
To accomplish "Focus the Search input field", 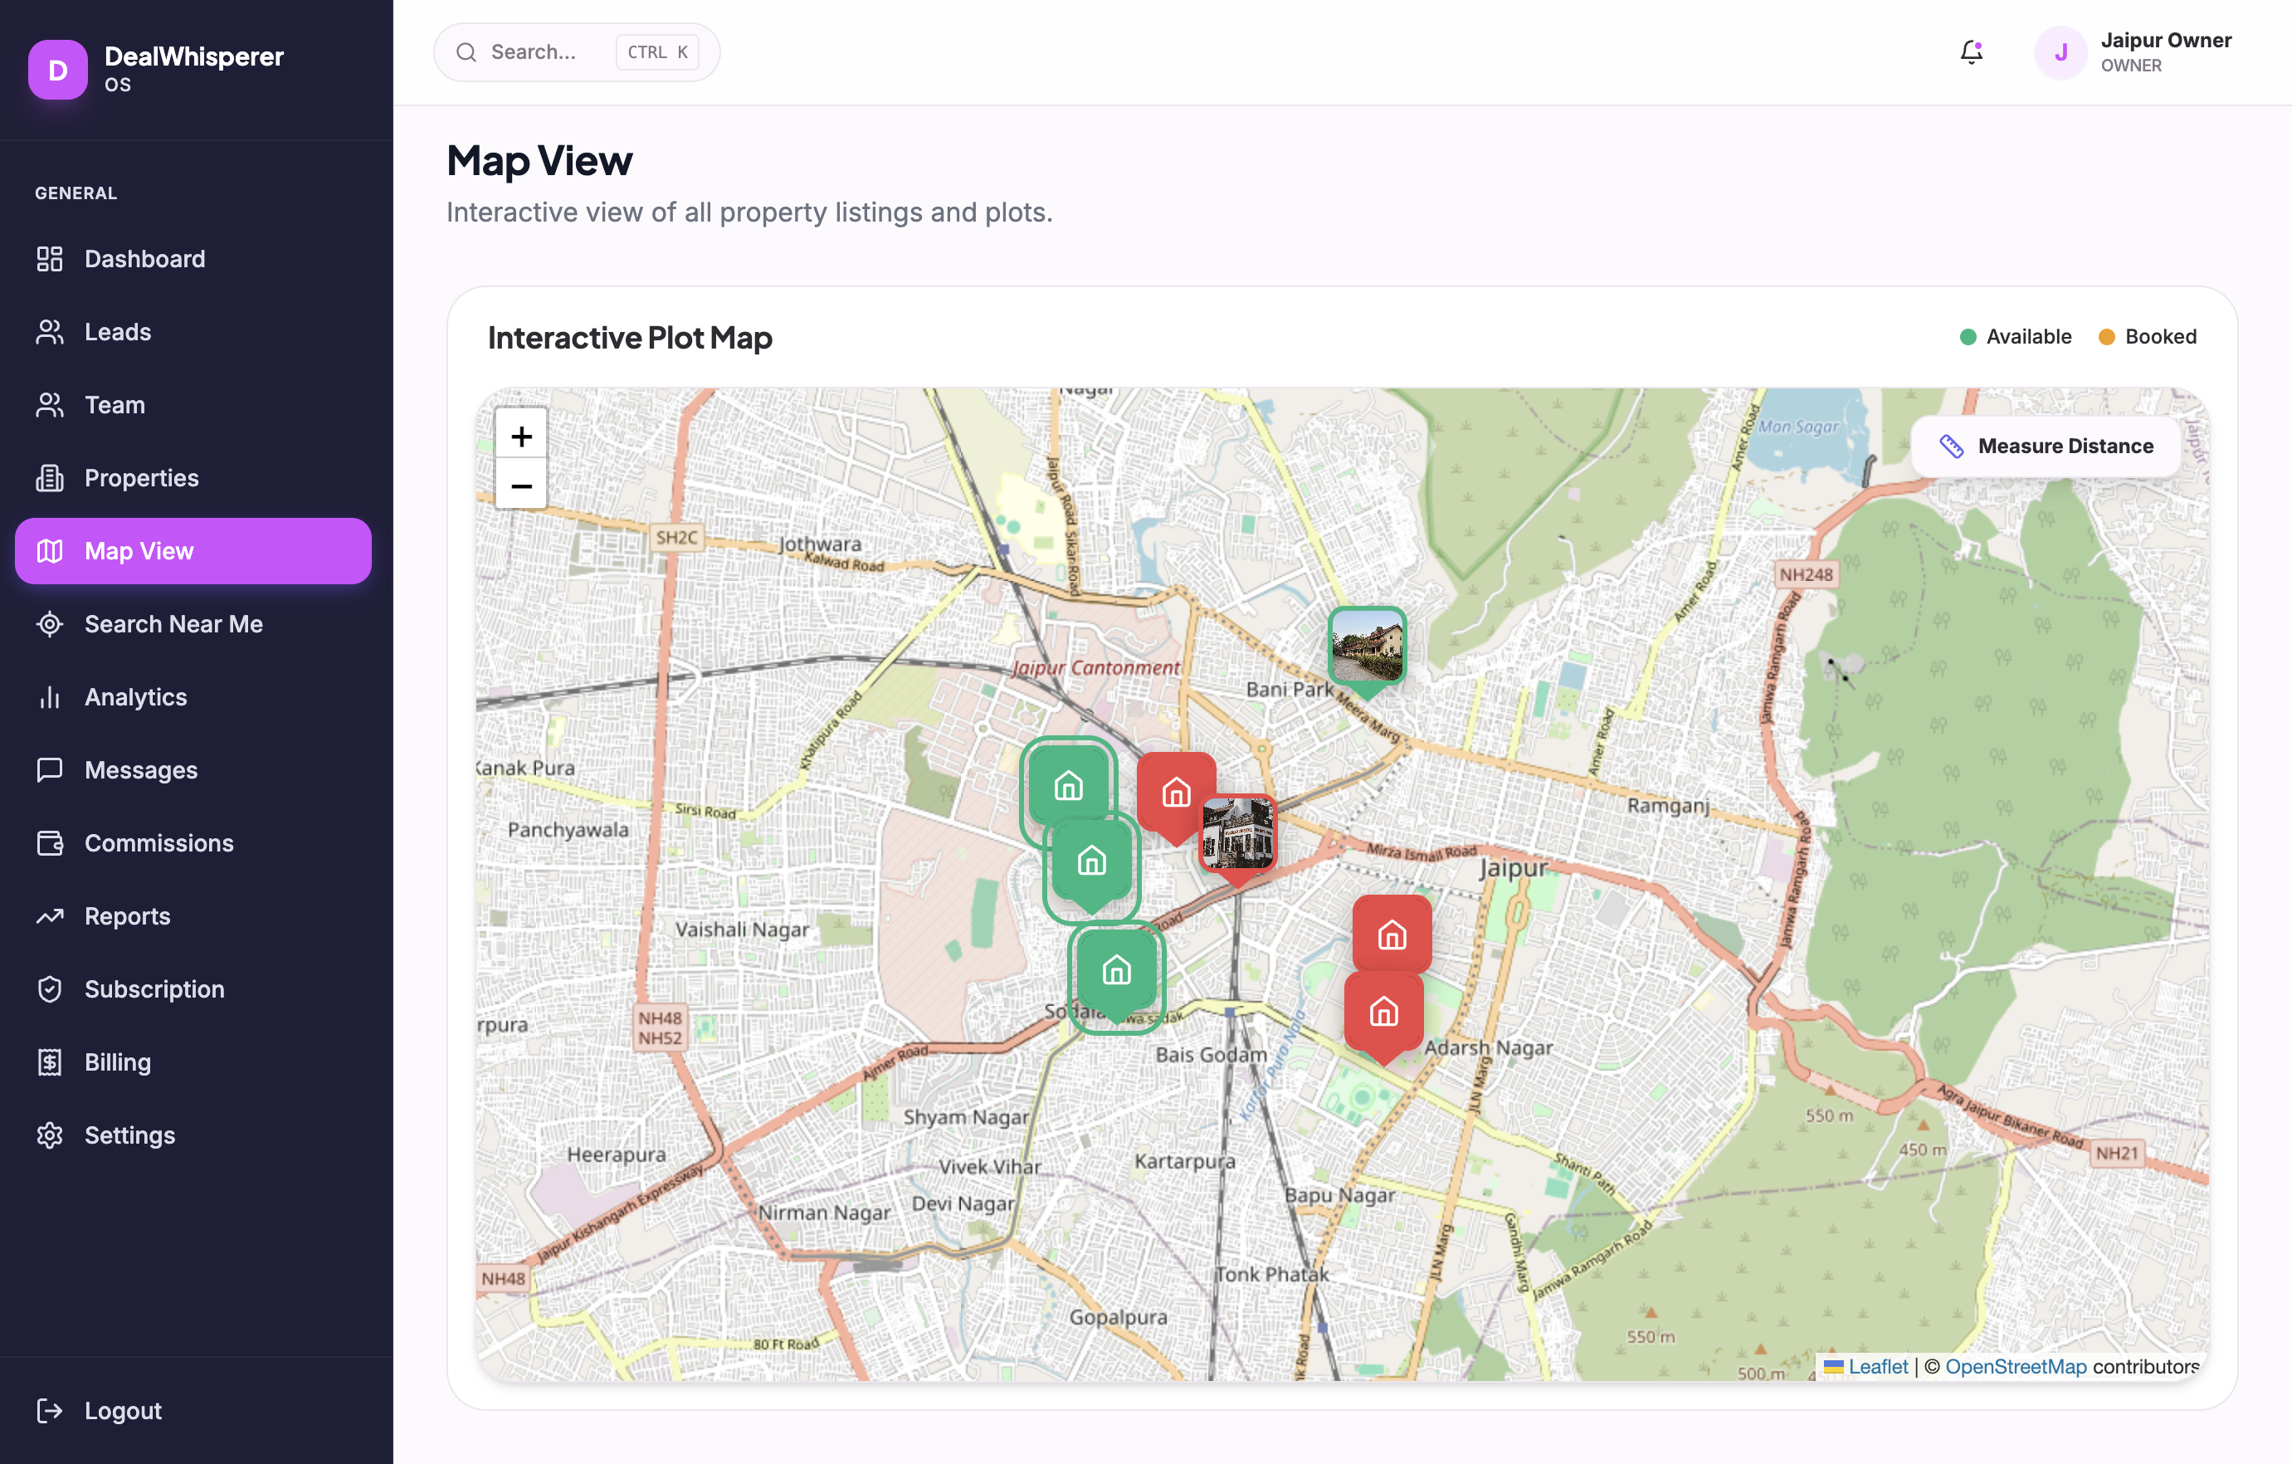I will click(576, 52).
